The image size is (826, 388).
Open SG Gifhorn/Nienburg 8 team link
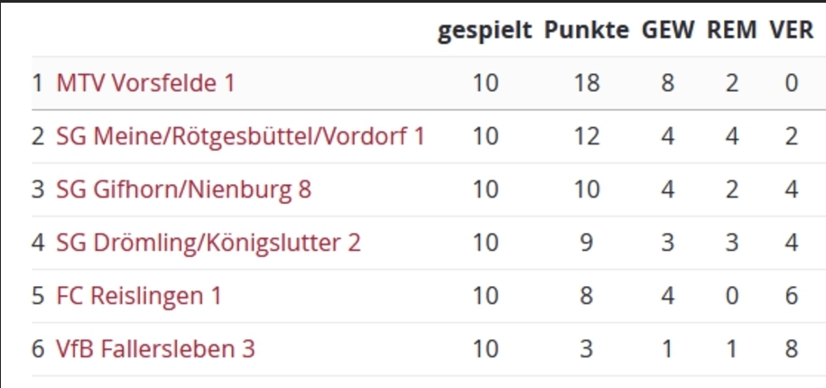(184, 189)
